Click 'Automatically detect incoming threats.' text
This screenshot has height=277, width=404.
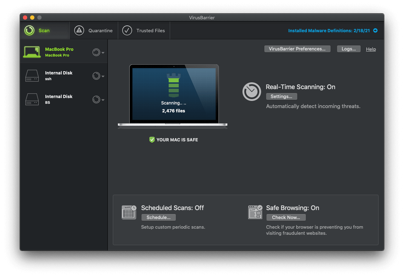tap(313, 106)
